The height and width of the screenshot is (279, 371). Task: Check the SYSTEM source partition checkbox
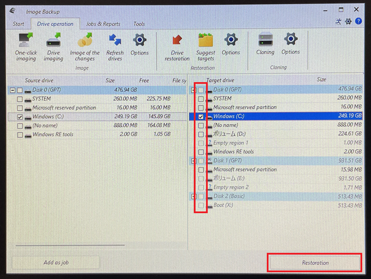coord(20,99)
